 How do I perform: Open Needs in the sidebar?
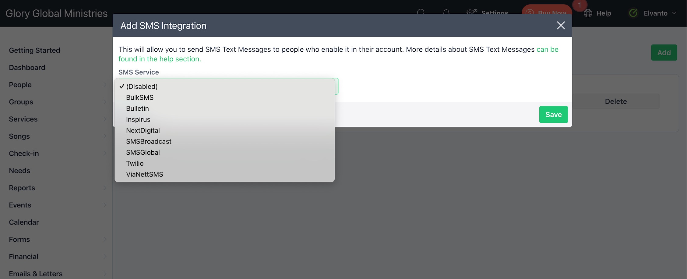click(x=19, y=170)
